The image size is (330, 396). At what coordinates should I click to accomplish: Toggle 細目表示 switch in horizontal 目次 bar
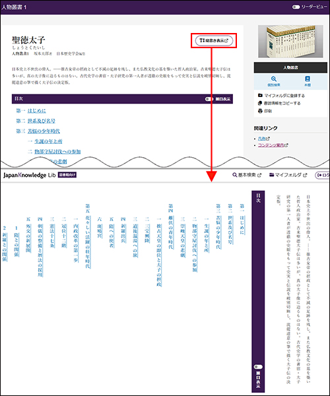point(209,99)
